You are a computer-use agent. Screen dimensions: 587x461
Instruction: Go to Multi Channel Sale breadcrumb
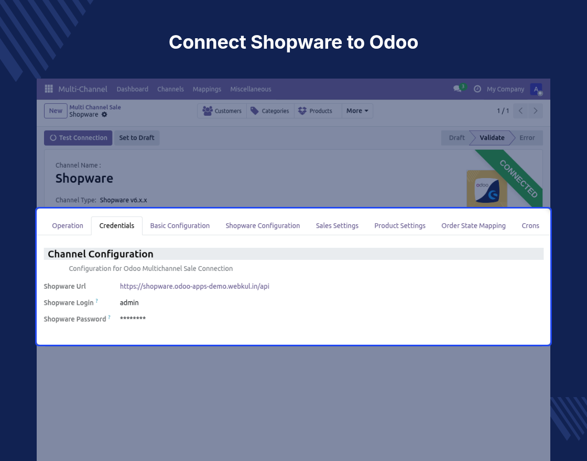pos(95,107)
